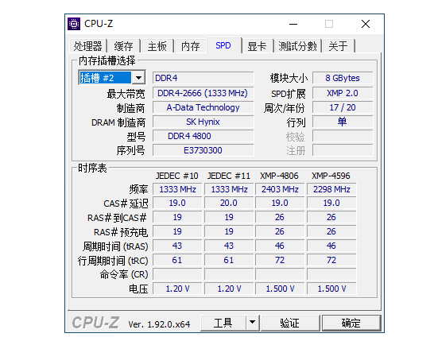Expand the 插槽 #2 slot dropdown

coord(138,78)
